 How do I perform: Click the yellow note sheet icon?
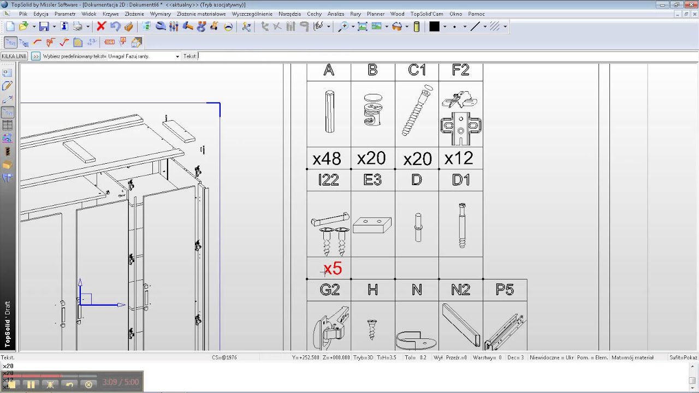coord(78,42)
